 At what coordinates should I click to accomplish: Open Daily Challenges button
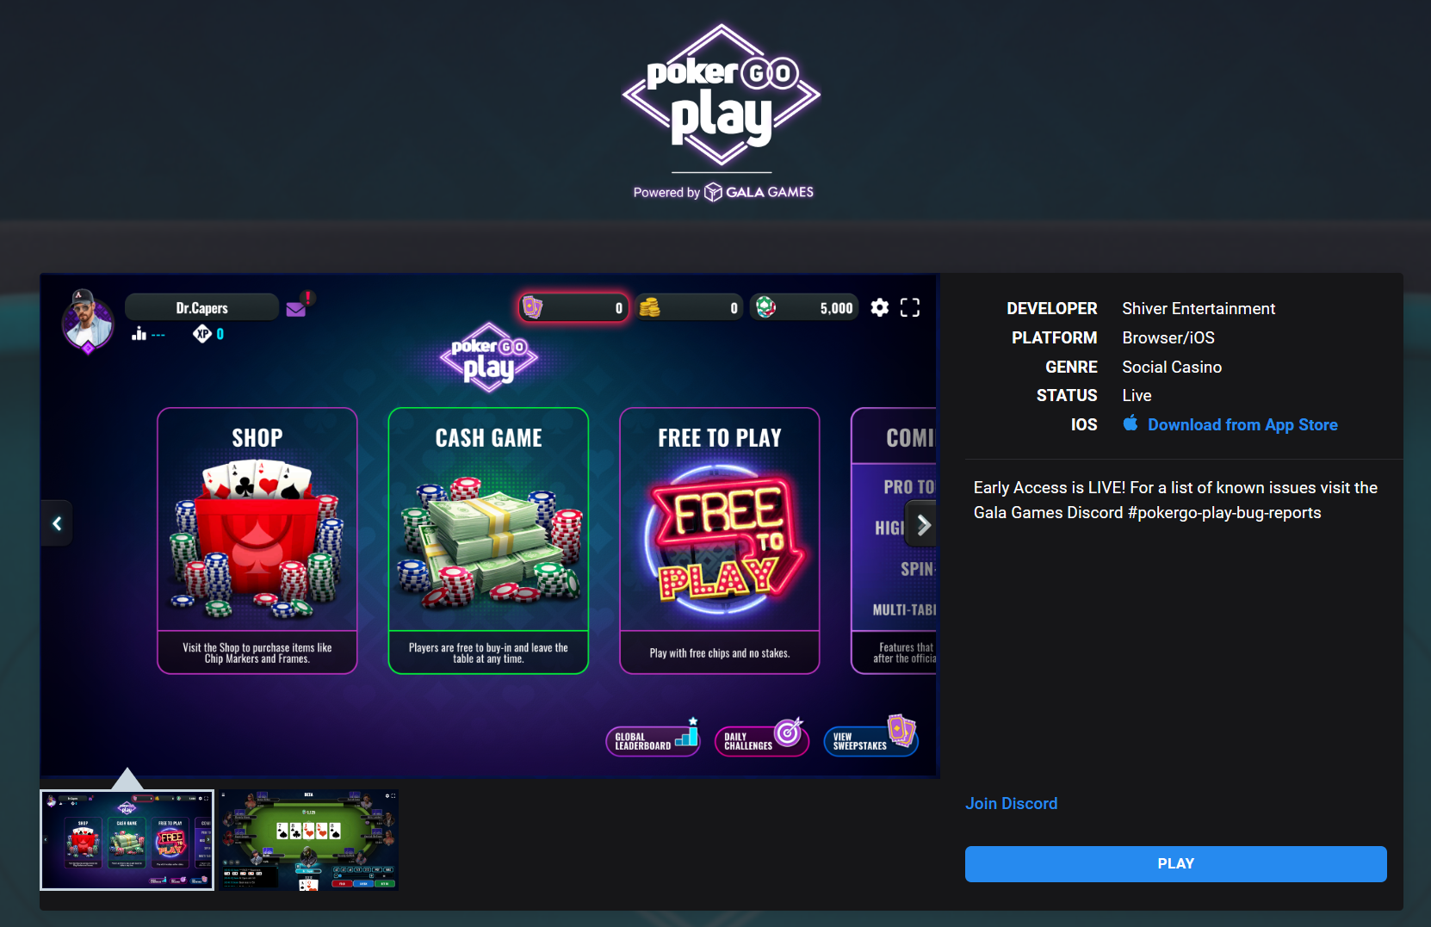click(x=762, y=738)
